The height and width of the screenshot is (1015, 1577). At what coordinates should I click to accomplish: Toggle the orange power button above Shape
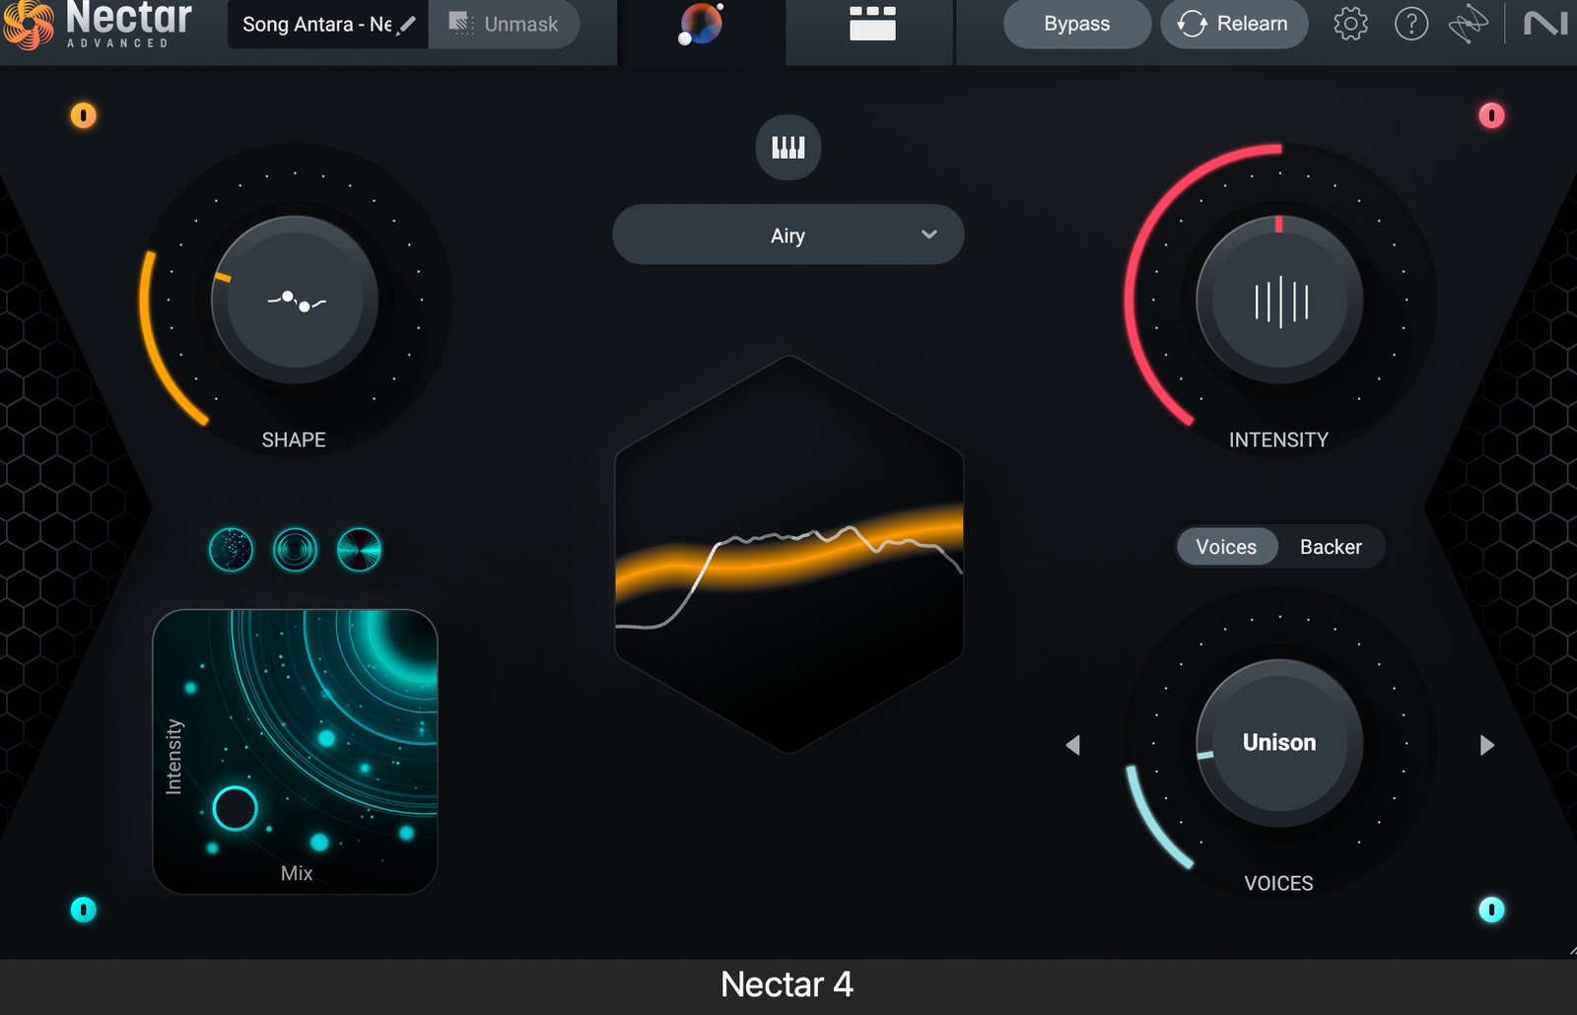84,115
